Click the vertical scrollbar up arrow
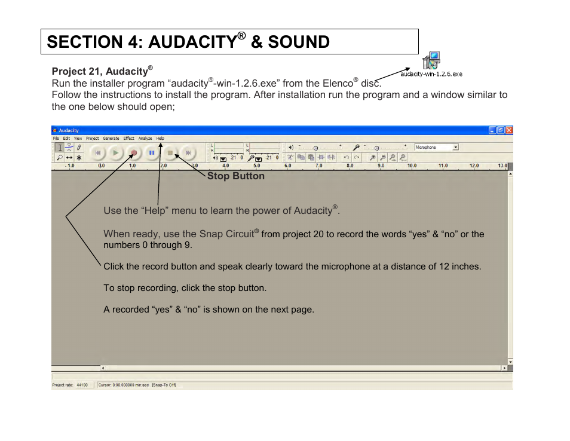Screen dimensions: 570x441 [510, 174]
